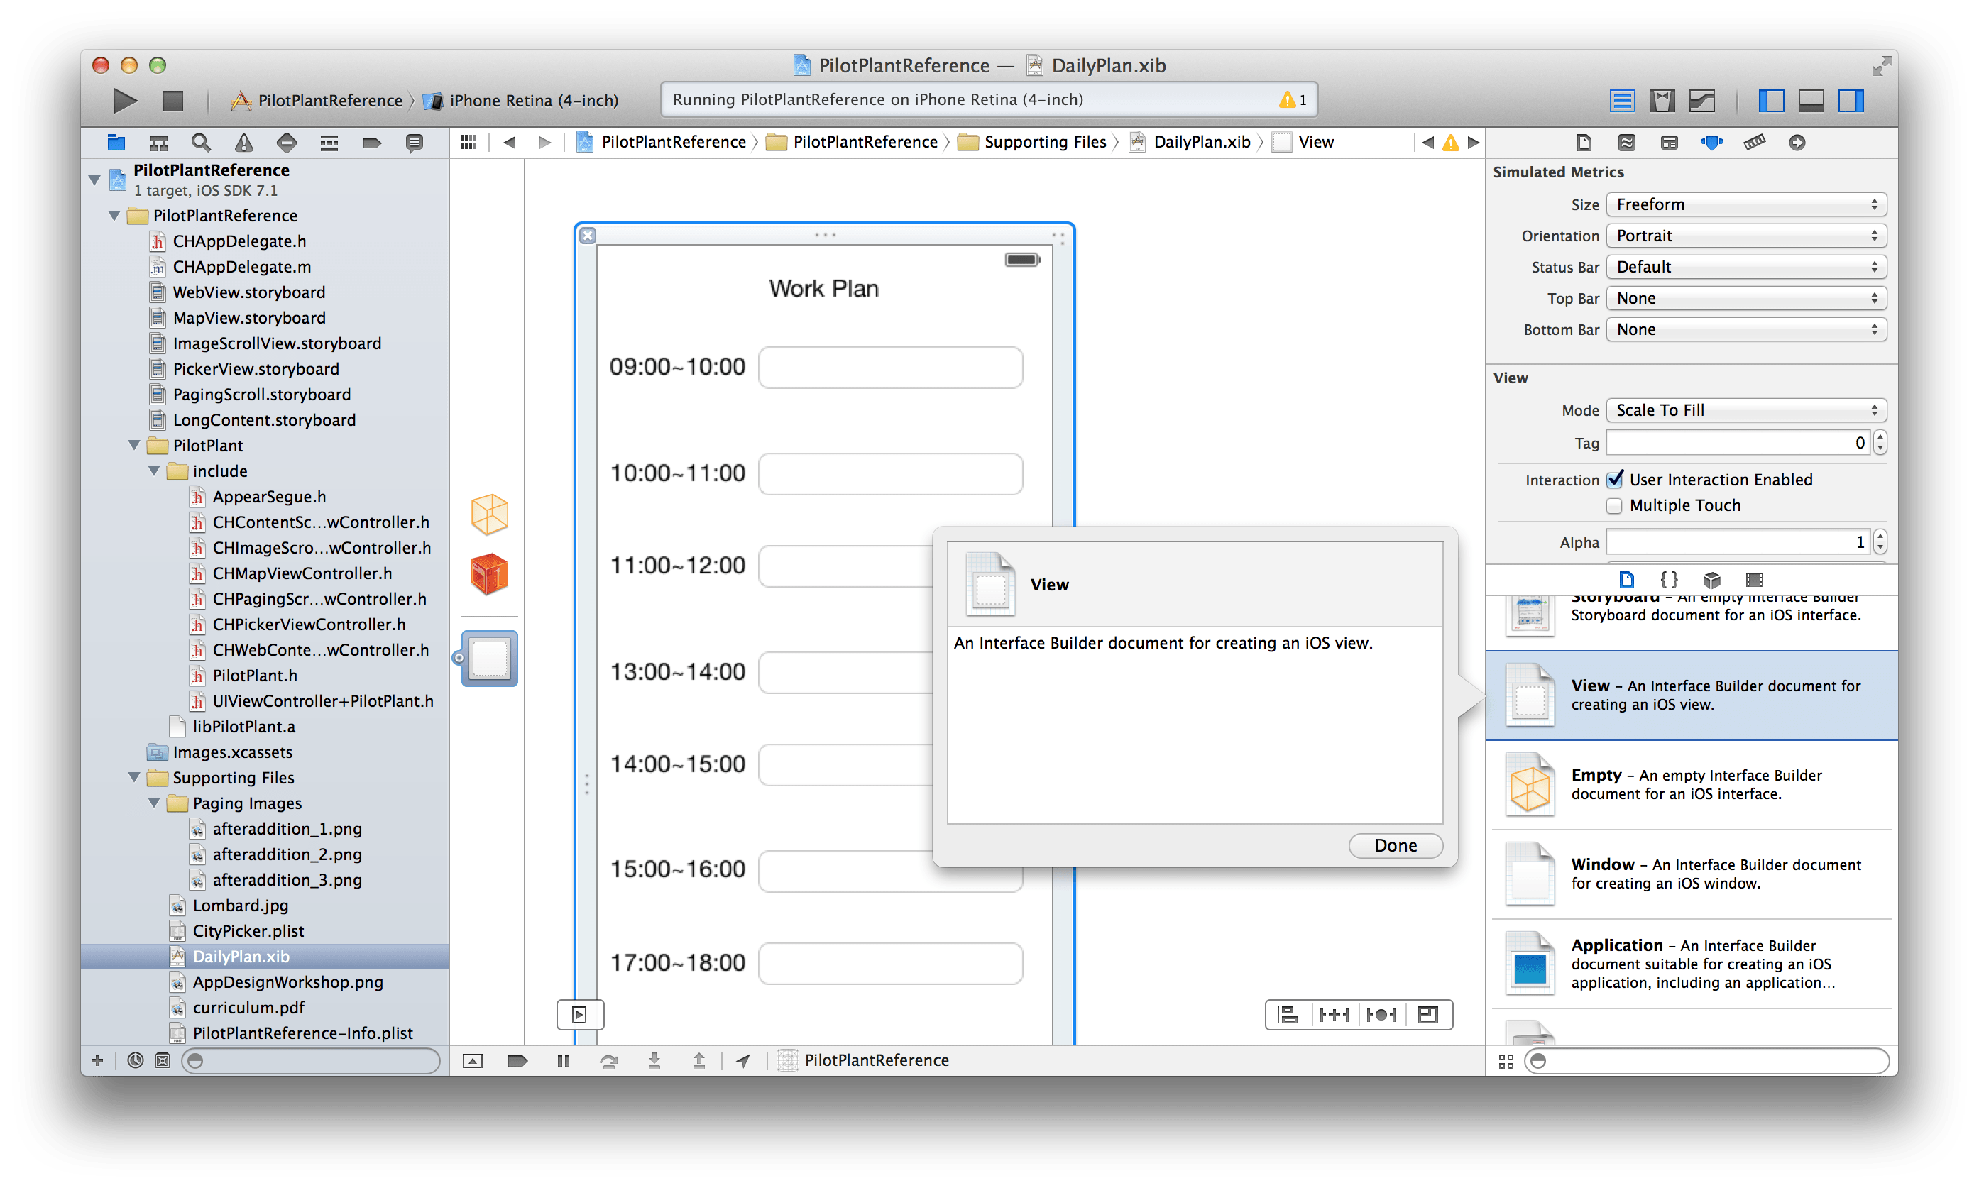Viewport: 1979px width, 1188px height.
Task: Select the First Responder red cube
Action: [x=489, y=574]
